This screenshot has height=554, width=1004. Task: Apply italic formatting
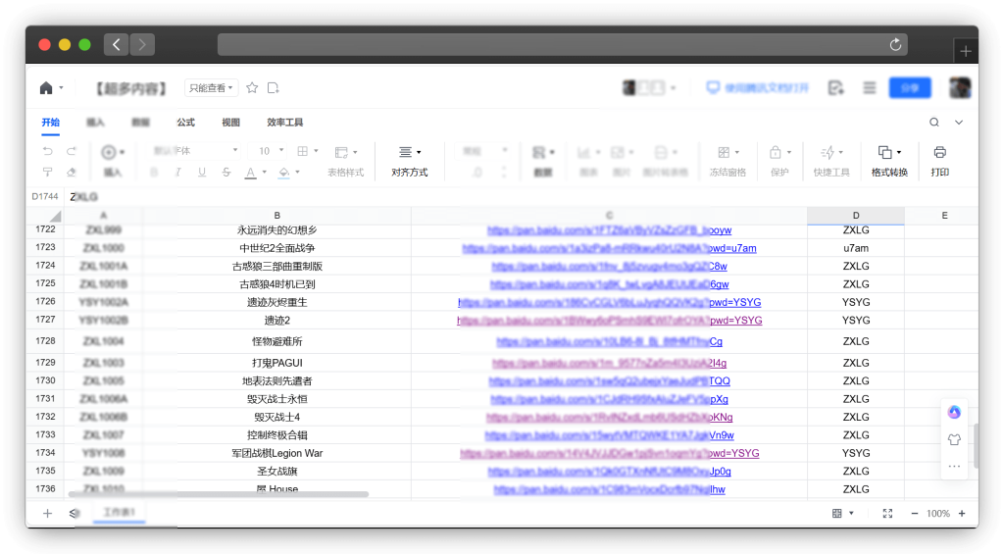pos(178,172)
